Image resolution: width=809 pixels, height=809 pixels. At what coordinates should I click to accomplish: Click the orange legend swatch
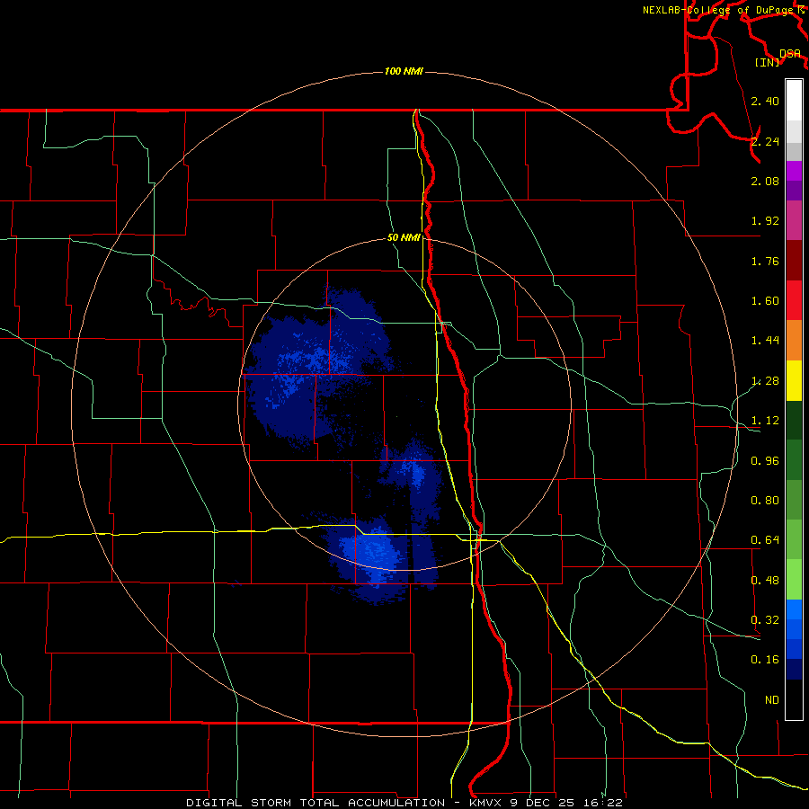(794, 341)
